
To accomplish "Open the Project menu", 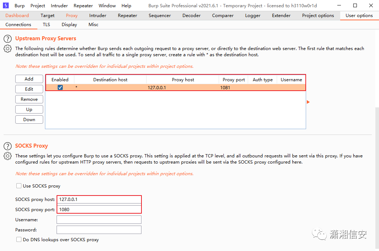I will click(38, 5).
